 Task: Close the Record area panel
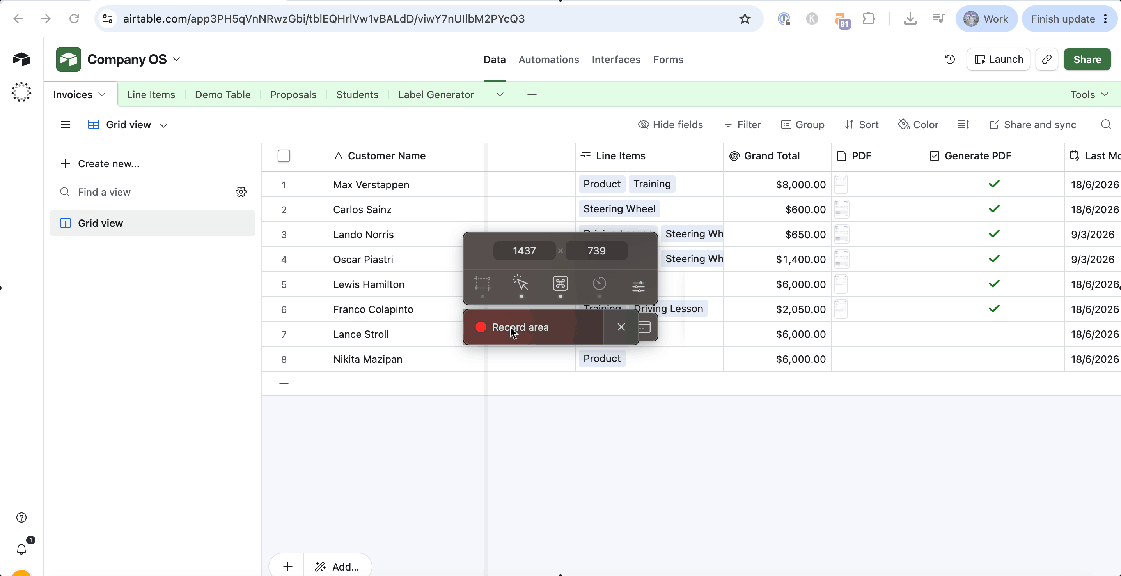[x=621, y=327]
